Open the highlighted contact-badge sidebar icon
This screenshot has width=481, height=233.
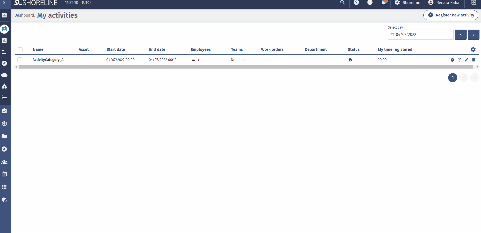click(4, 29)
